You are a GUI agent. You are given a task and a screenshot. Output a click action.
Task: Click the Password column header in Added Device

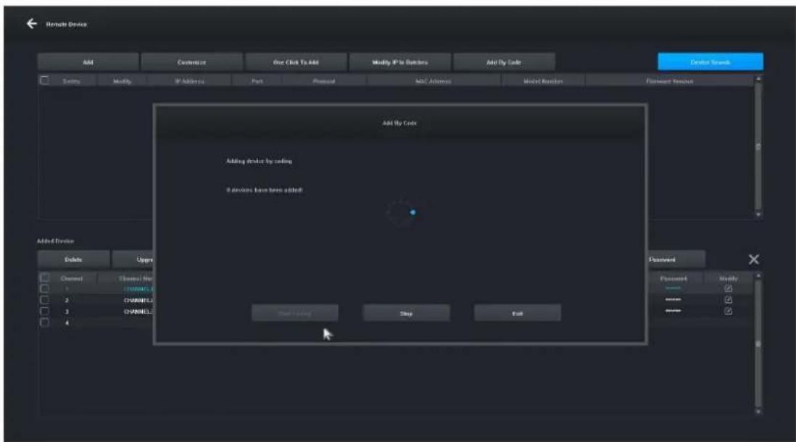pyautogui.click(x=673, y=278)
